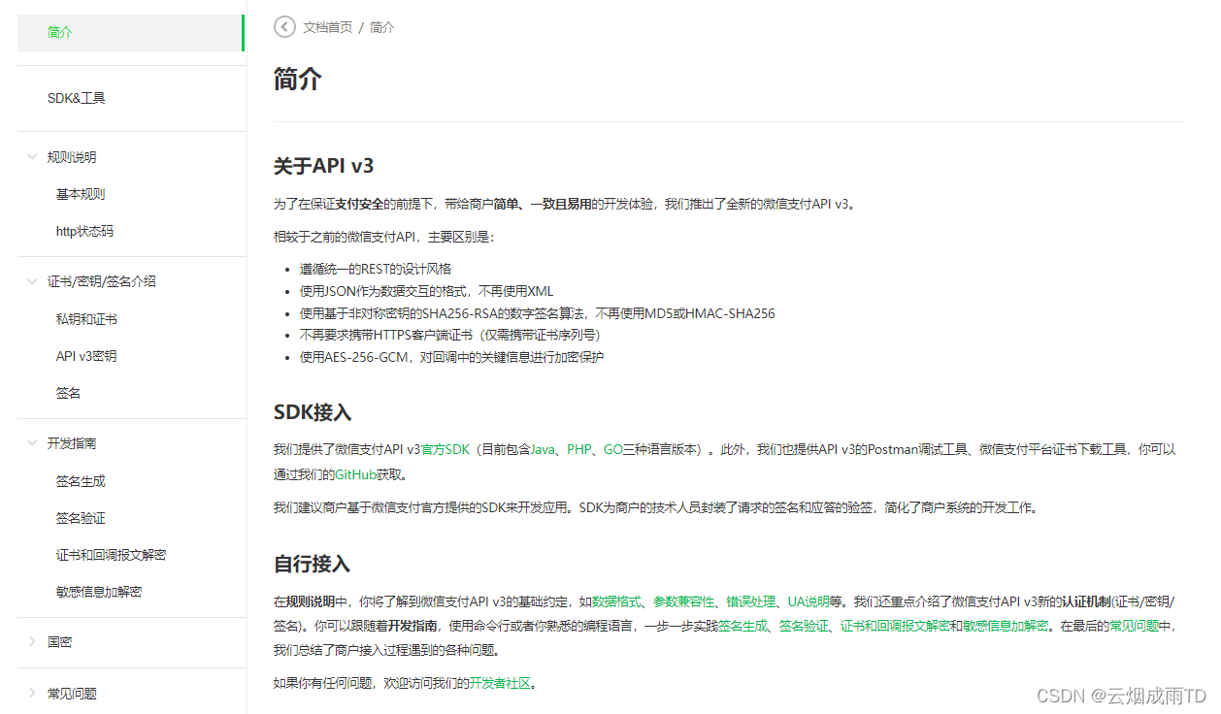Open the 签名生成 link in the paragraph
Viewport: 1221px width, 714px height.
[743, 626]
